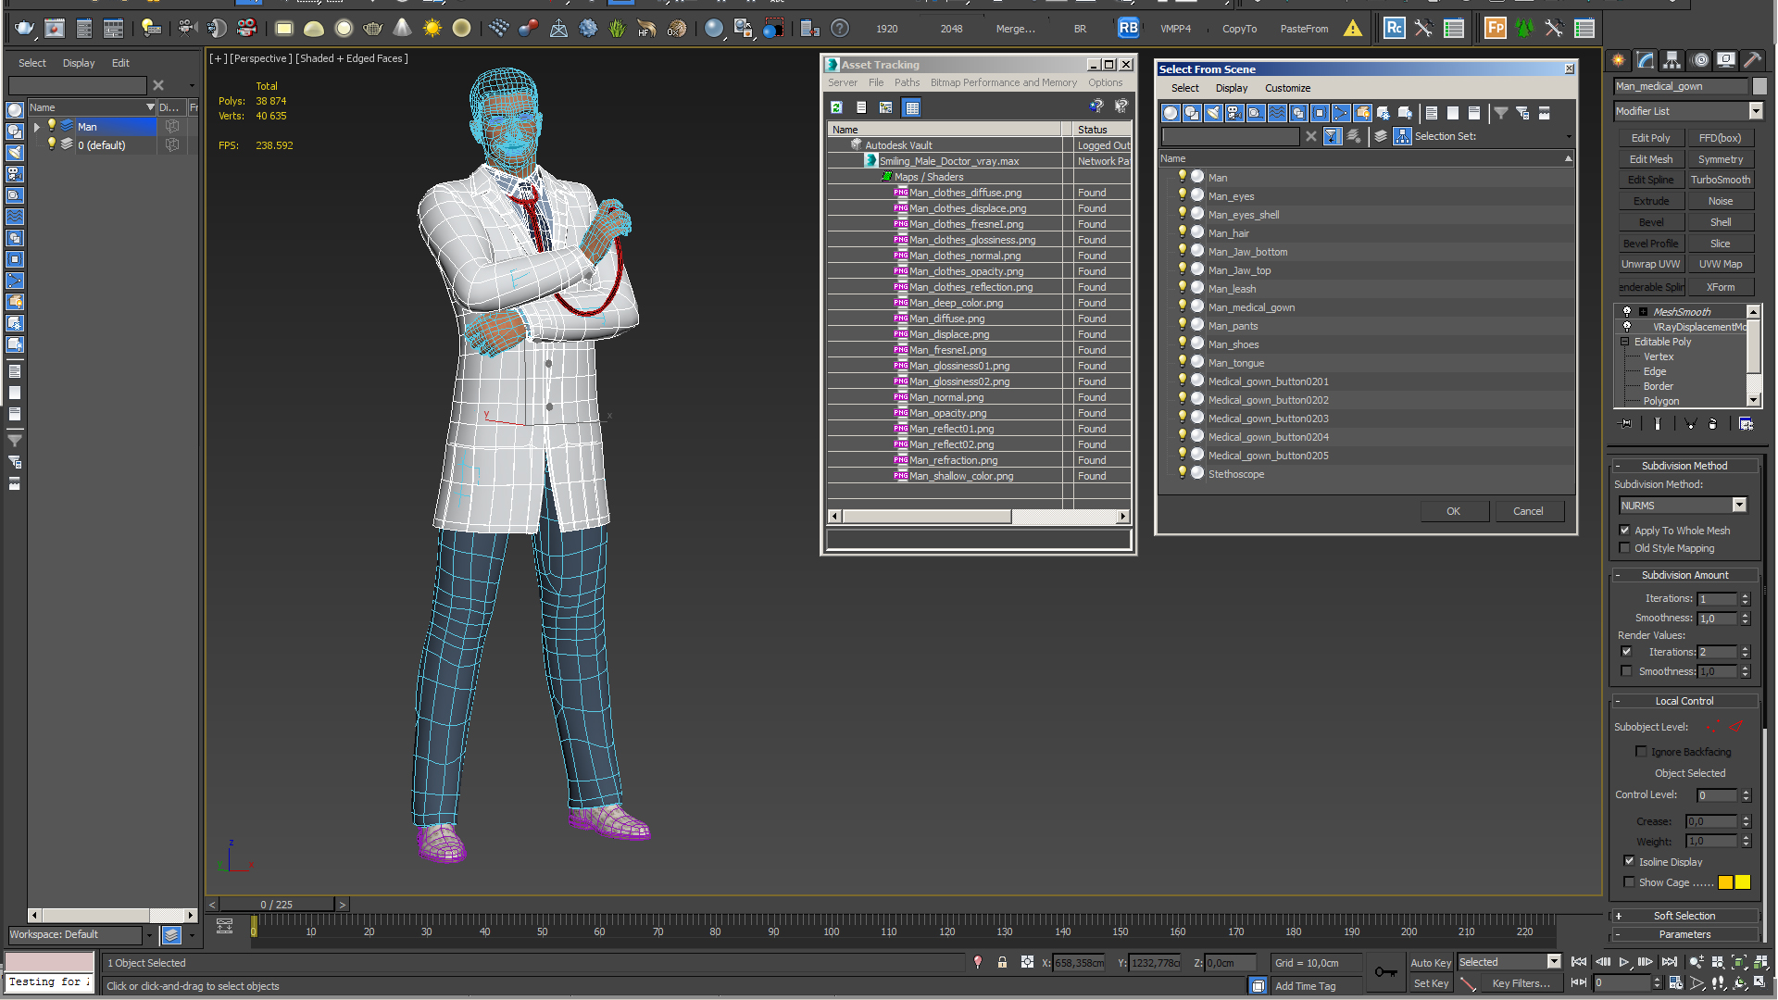Click the teapot wireframe primitive icon
This screenshot has height=1000, width=1778.
coord(372,29)
